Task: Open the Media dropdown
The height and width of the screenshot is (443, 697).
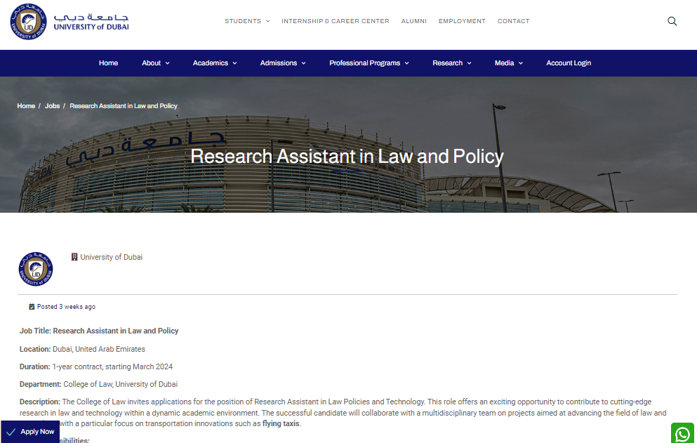Action: tap(508, 63)
